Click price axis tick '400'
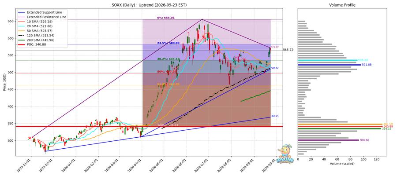The image size is (397, 176). pos(11,106)
